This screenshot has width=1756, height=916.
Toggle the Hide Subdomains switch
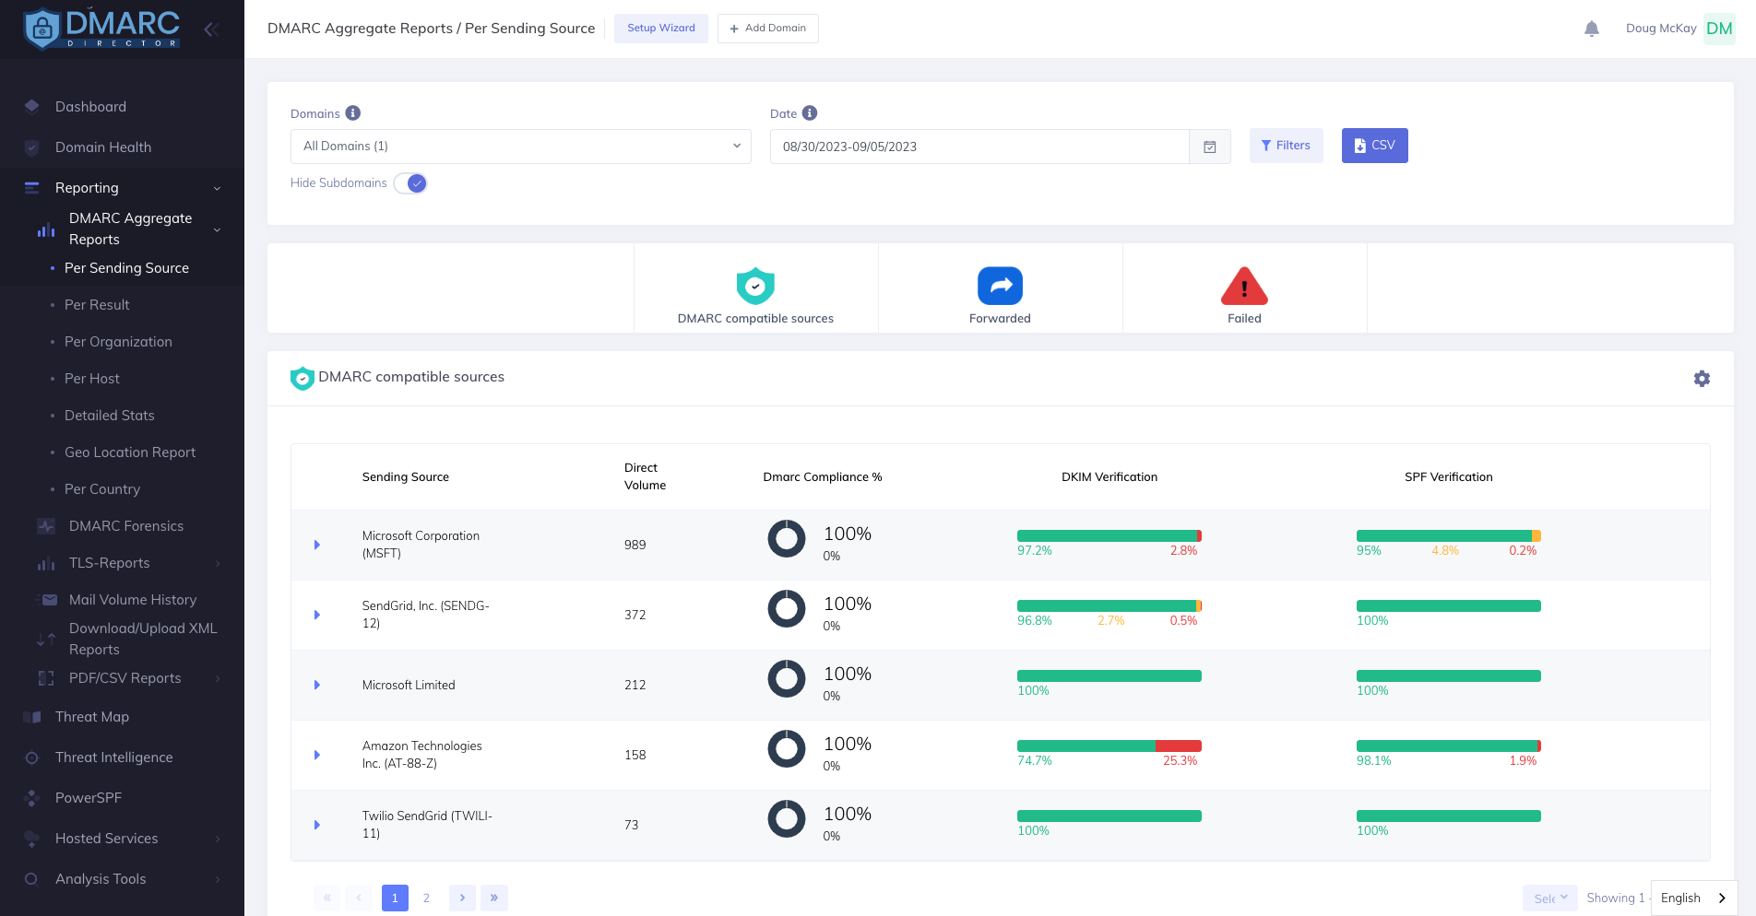(410, 183)
